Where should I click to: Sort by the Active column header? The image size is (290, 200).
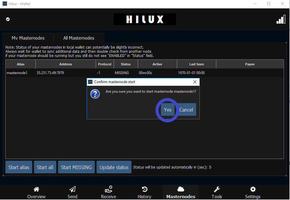157,64
